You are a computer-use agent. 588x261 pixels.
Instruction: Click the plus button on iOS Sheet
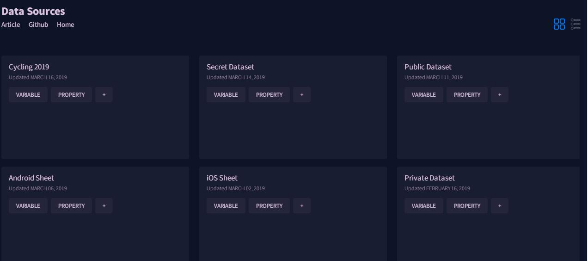coord(302,206)
